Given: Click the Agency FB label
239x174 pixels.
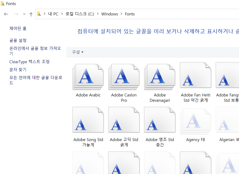Looking at the screenshot, I should coord(195,140).
